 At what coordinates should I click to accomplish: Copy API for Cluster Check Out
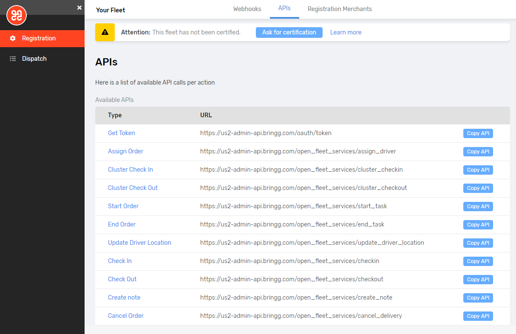pyautogui.click(x=478, y=188)
